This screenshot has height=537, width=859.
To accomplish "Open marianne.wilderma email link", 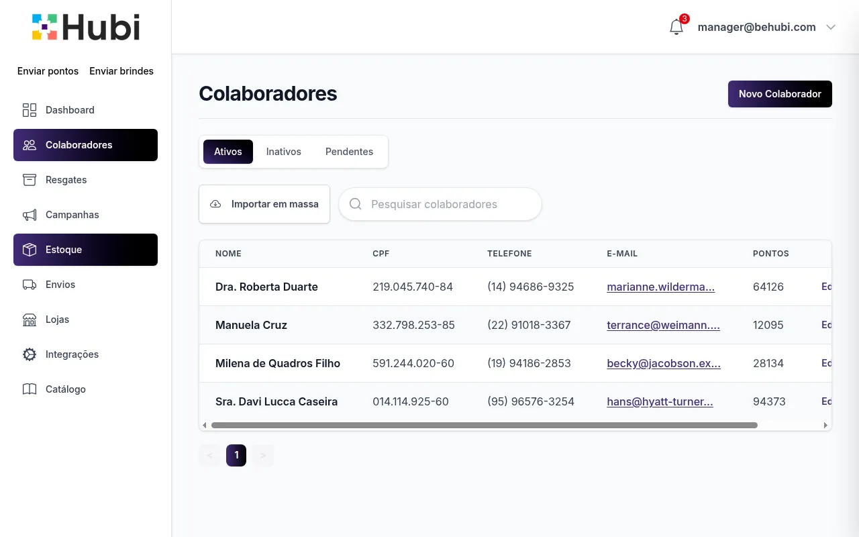I will pyautogui.click(x=660, y=287).
